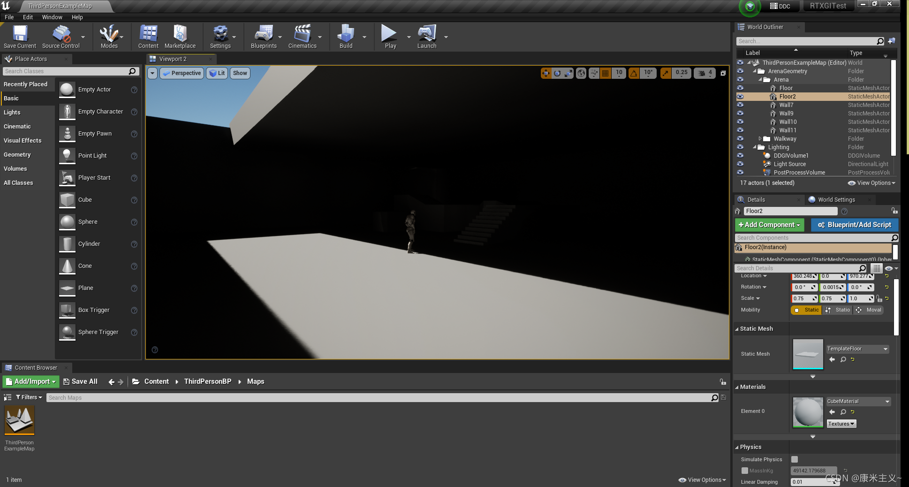Click the property matrix grid icon in Details
Image resolution: width=909 pixels, height=487 pixels.
[877, 268]
